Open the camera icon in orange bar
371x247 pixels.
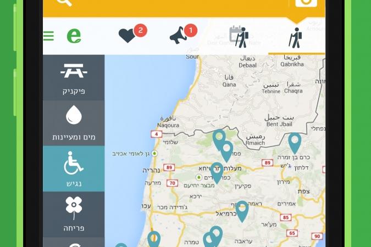click(x=306, y=3)
